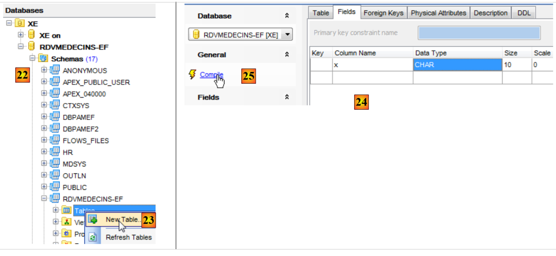This screenshot has width=556, height=256.
Task: Click the Tables folder icon
Action: [66, 210]
